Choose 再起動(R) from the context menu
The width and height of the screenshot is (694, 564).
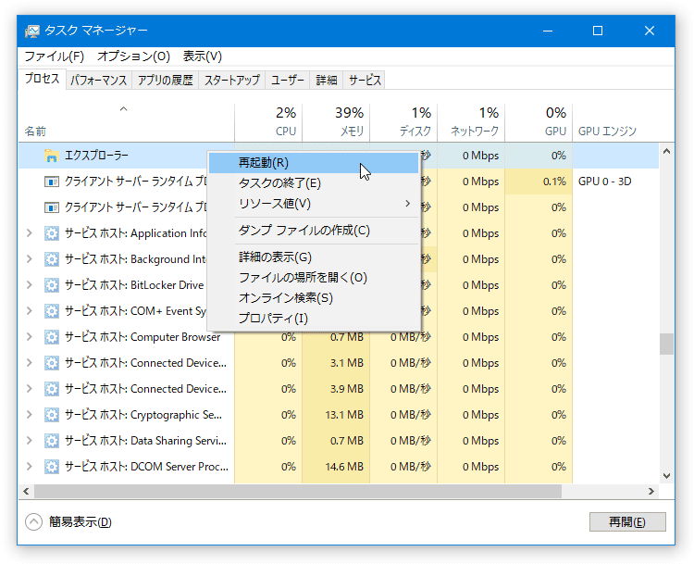(314, 163)
